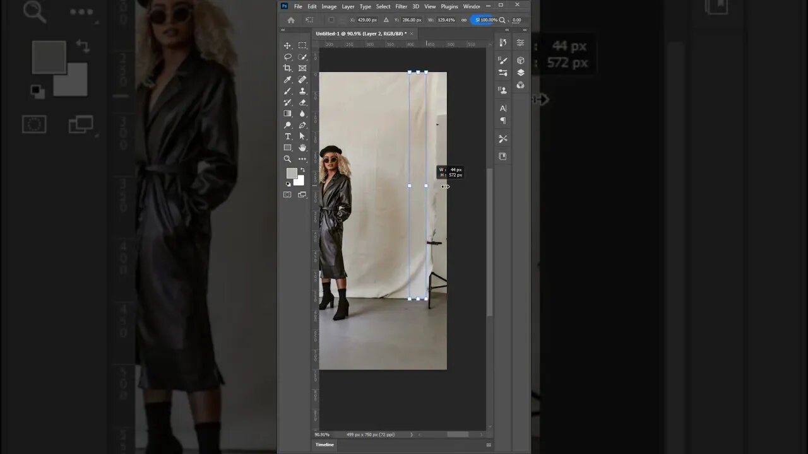Open the History panel icon
808x454 pixels.
coord(503,43)
